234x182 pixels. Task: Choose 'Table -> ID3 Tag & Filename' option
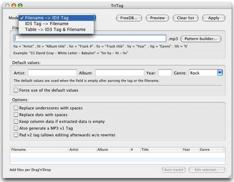pyautogui.click(x=56, y=29)
